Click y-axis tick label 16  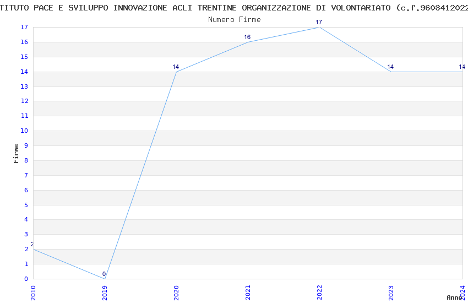(x=24, y=42)
